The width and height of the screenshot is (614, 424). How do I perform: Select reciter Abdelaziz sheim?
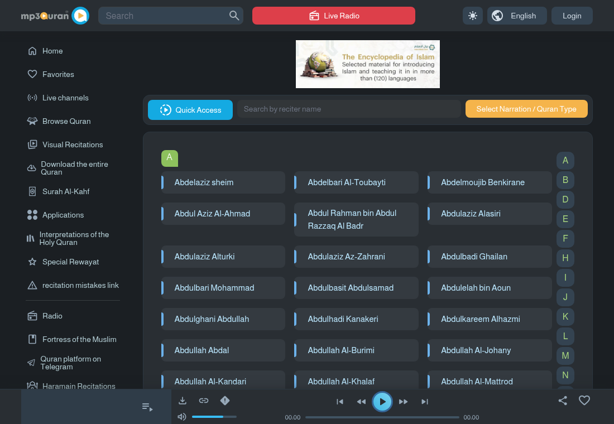pyautogui.click(x=223, y=182)
